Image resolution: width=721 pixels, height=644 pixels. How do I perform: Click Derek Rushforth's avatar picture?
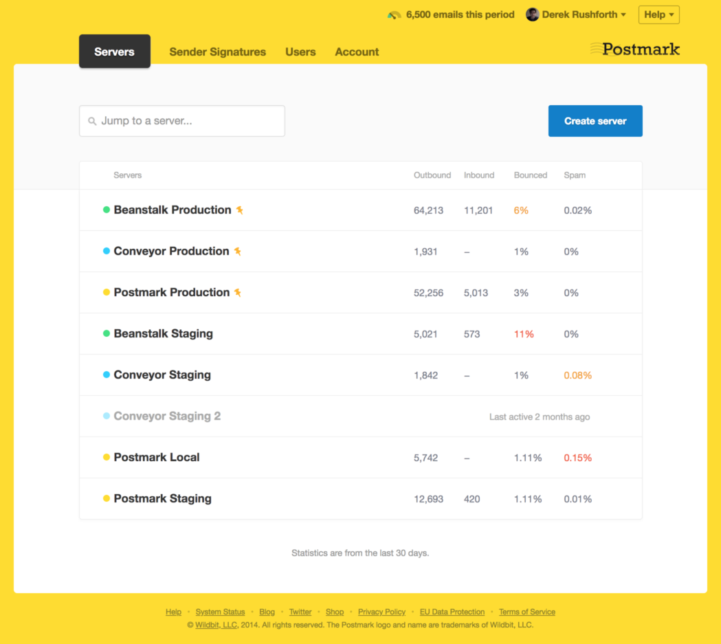[x=532, y=14]
